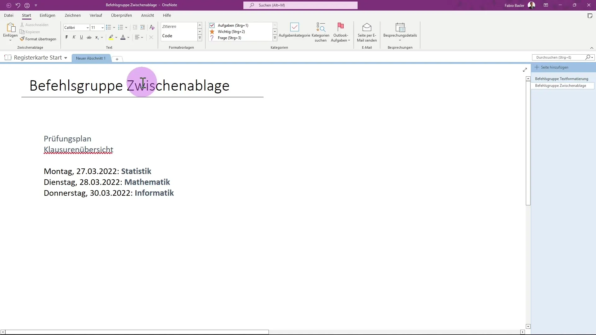The height and width of the screenshot is (335, 596).
Task: Collapse the ribbon chevron
Action: coord(592,48)
